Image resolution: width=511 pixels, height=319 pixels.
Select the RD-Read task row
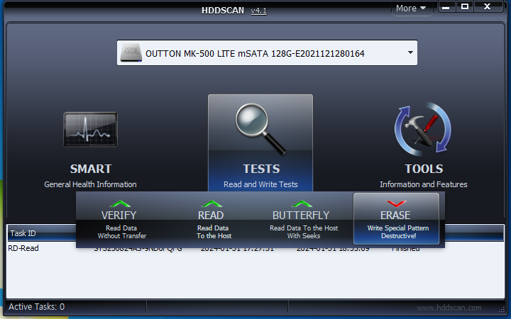[23, 249]
